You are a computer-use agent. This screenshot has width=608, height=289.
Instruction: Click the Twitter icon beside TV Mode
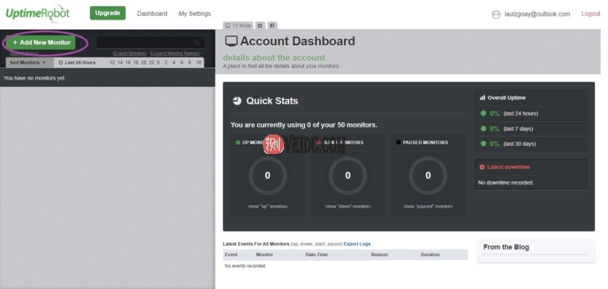[x=260, y=26]
